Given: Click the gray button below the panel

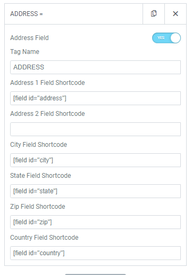Looking at the screenshot, I should [95, 274].
